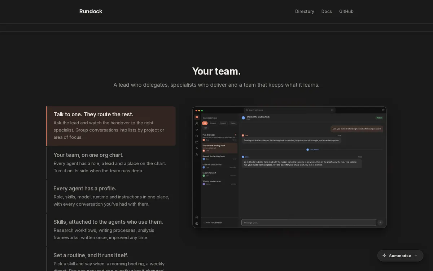The height and width of the screenshot is (271, 433).
Task: Open the Docs navigation link
Action: point(327,11)
